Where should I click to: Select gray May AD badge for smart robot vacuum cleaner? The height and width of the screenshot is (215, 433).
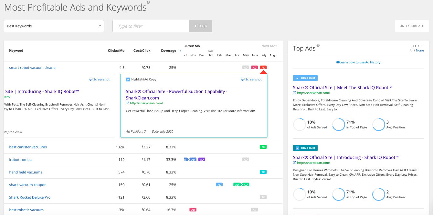tap(246, 68)
